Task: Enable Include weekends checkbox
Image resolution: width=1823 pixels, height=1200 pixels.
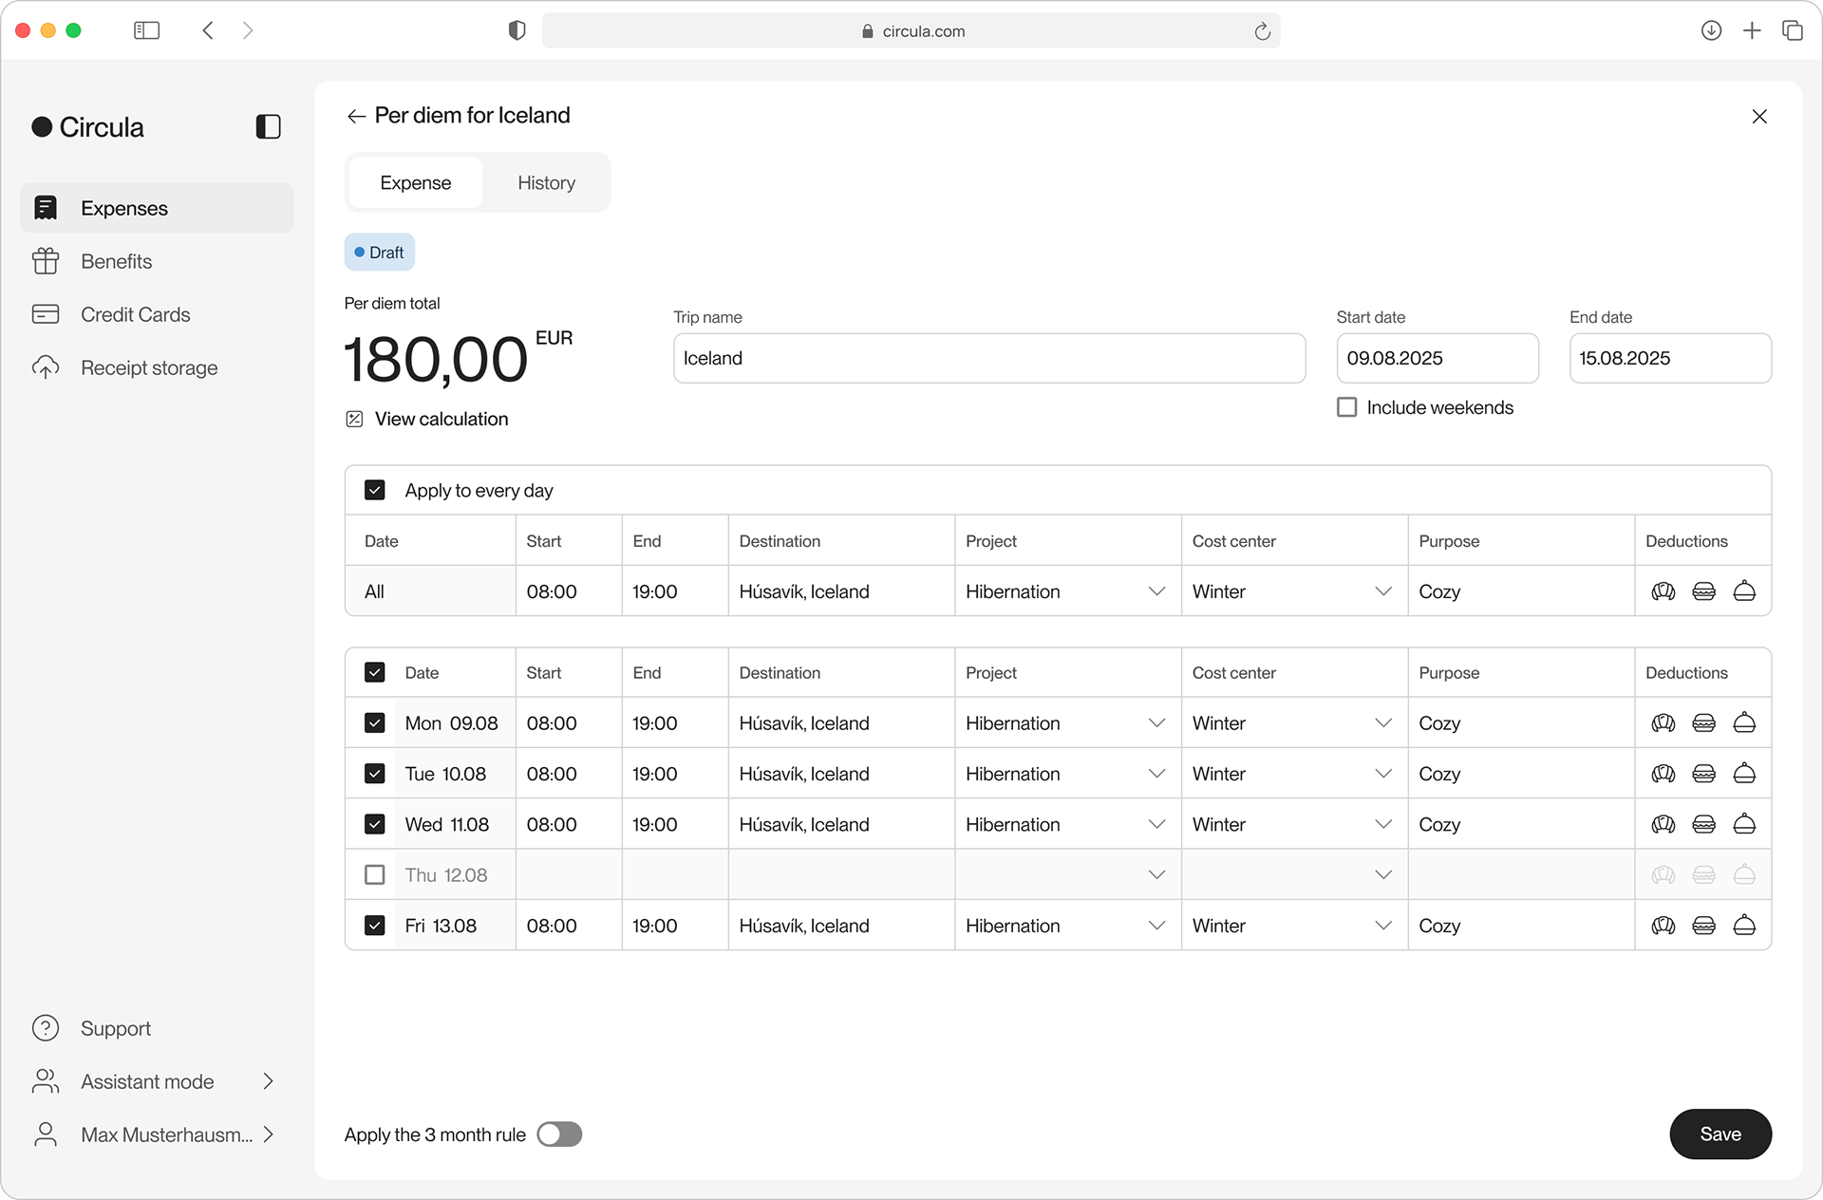Action: 1346,407
